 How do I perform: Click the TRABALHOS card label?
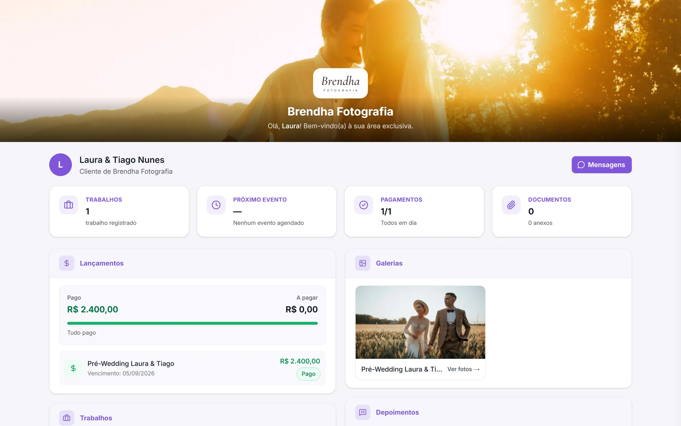(x=104, y=200)
